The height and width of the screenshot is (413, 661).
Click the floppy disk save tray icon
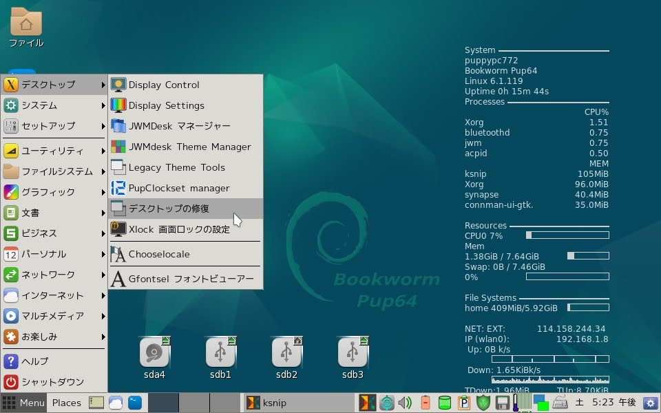click(503, 403)
